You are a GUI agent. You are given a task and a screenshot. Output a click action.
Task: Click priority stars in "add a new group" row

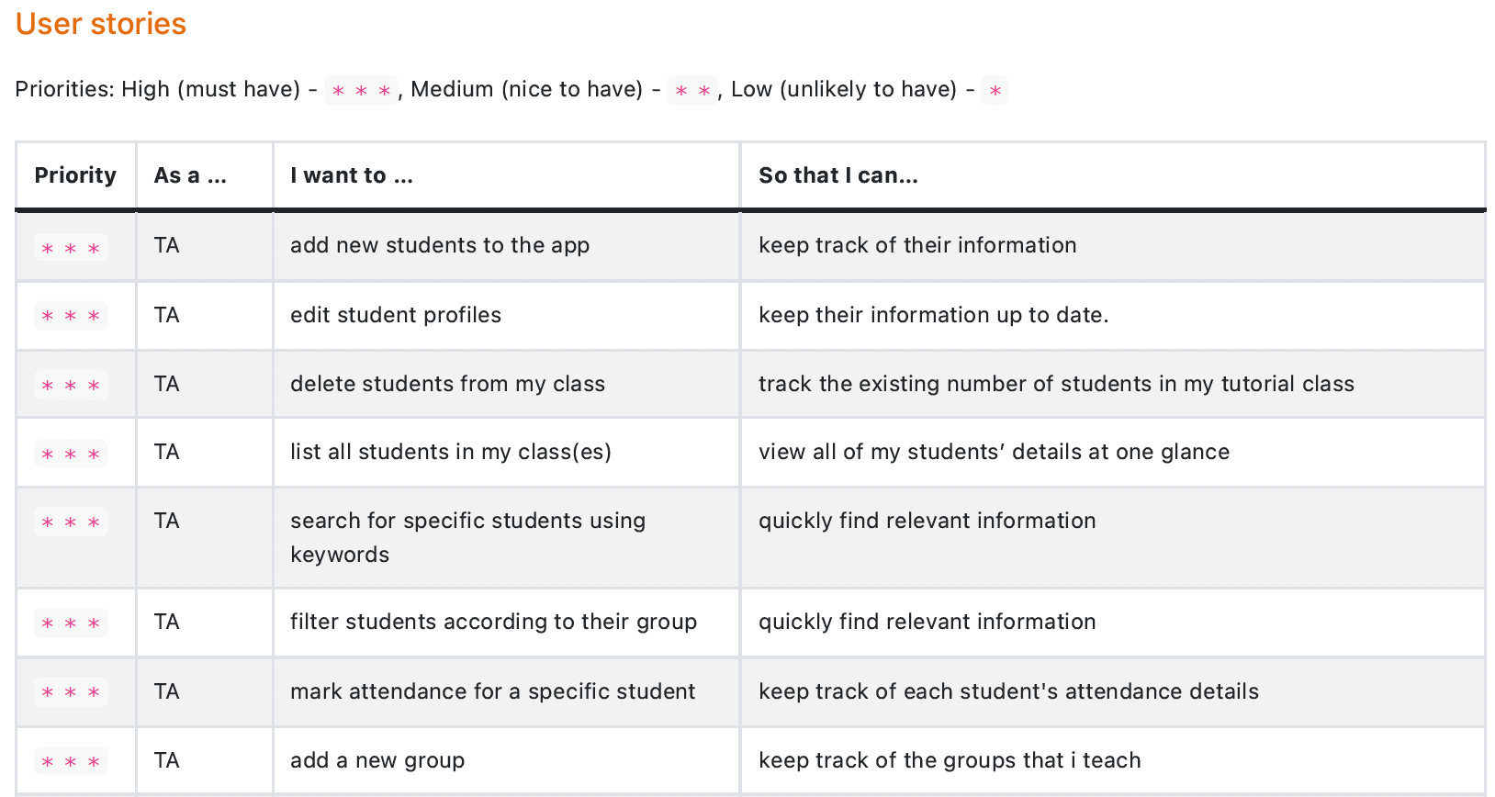click(x=71, y=761)
